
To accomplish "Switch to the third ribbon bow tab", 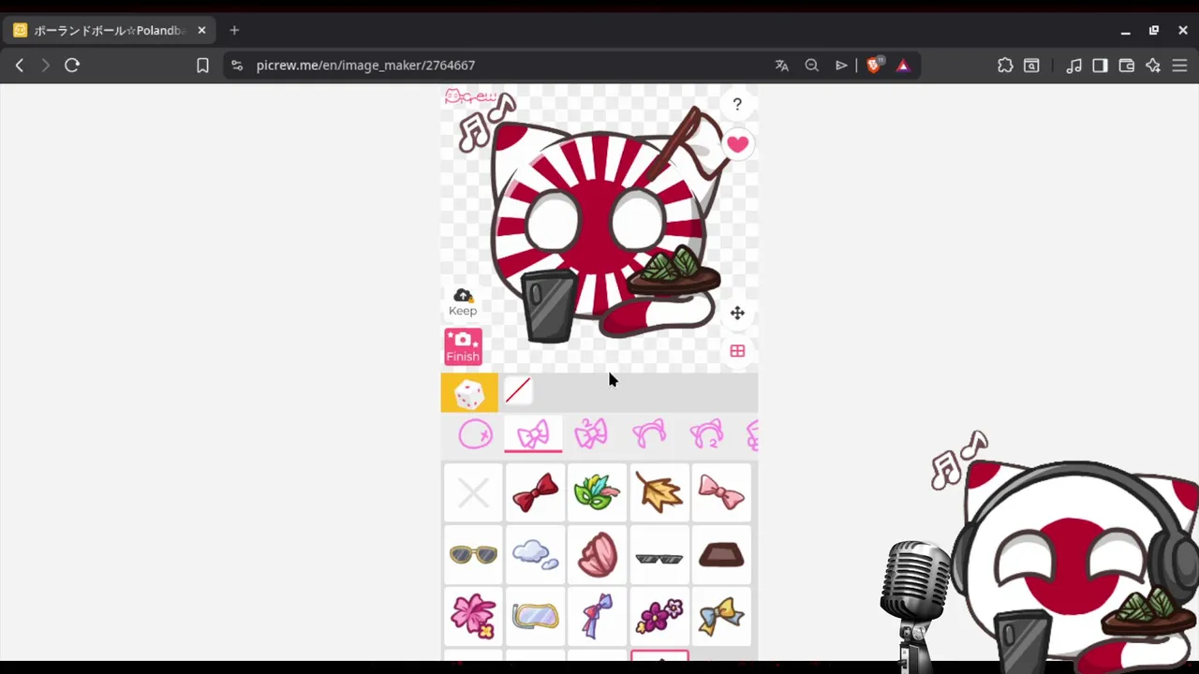I will [591, 434].
